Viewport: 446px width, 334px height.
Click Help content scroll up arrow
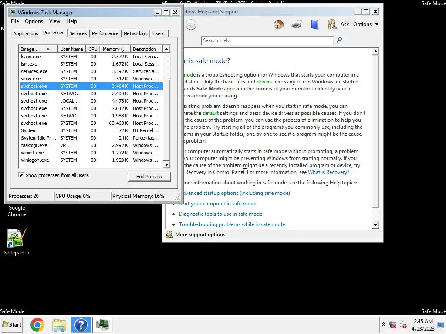click(x=375, y=51)
